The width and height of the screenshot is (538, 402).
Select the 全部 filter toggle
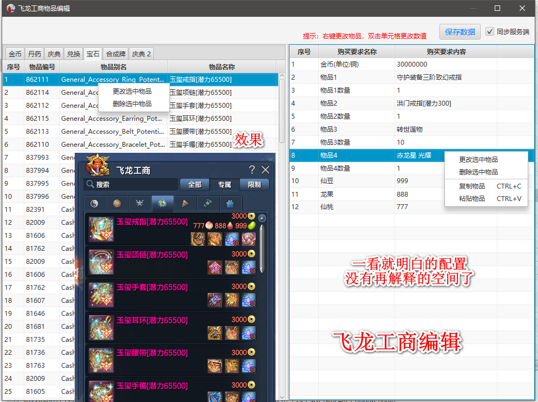[195, 185]
